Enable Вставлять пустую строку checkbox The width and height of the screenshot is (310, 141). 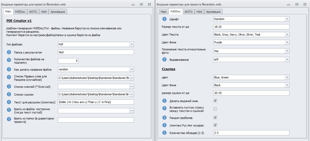point(215,109)
